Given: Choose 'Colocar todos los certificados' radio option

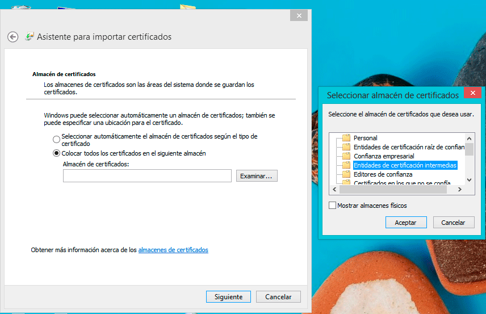Looking at the screenshot, I should (x=56, y=153).
